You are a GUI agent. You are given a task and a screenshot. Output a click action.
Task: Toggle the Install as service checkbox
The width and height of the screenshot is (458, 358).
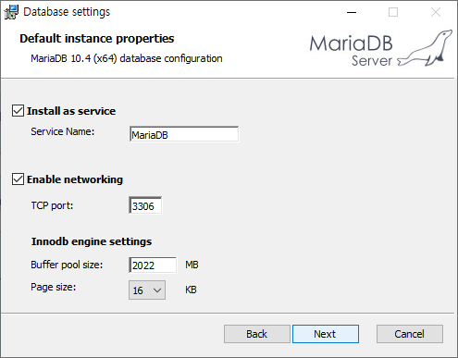[18, 111]
